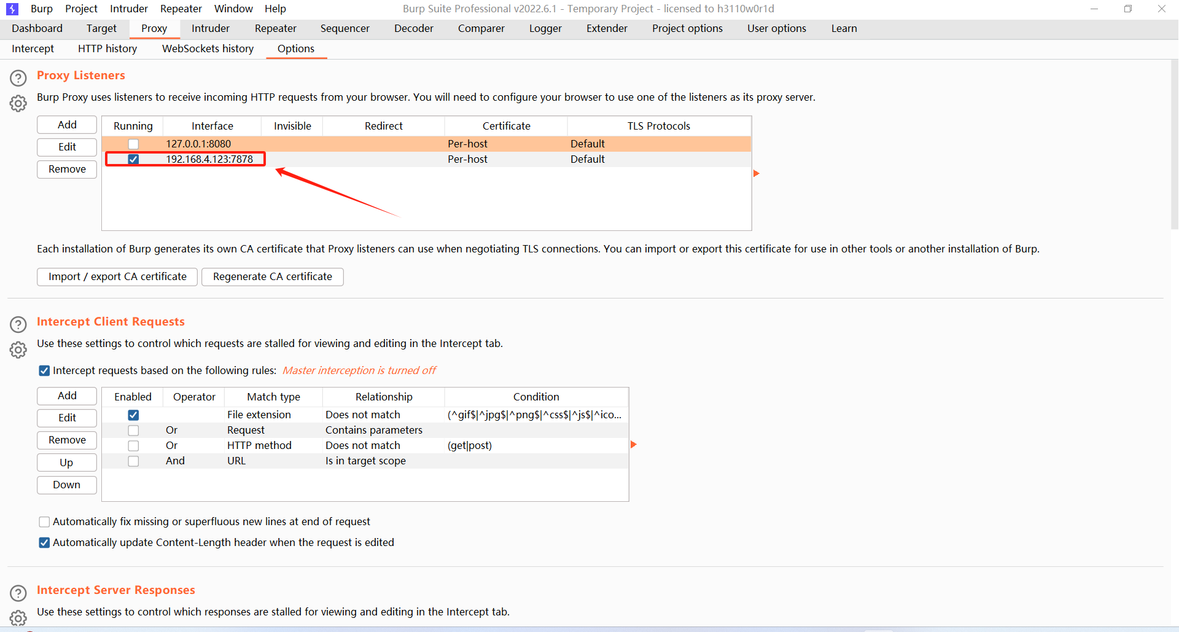Enable the HTTP method rule checkbox
Image resolution: width=1179 pixels, height=632 pixels.
click(x=133, y=445)
